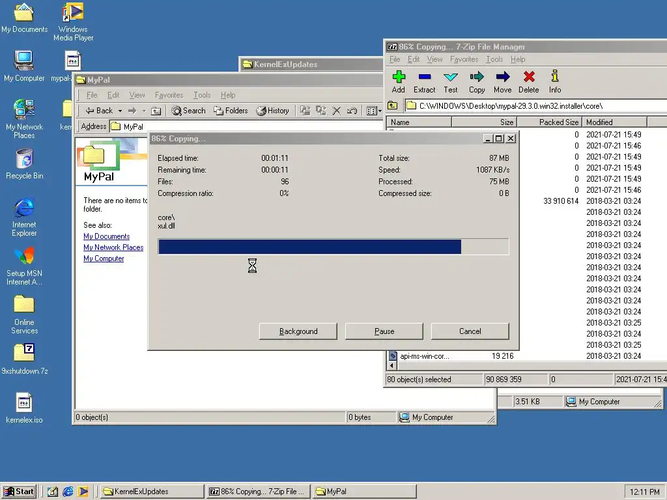Click the Extract icon in 7-Zip
The height and width of the screenshot is (500, 667).
coord(425,81)
